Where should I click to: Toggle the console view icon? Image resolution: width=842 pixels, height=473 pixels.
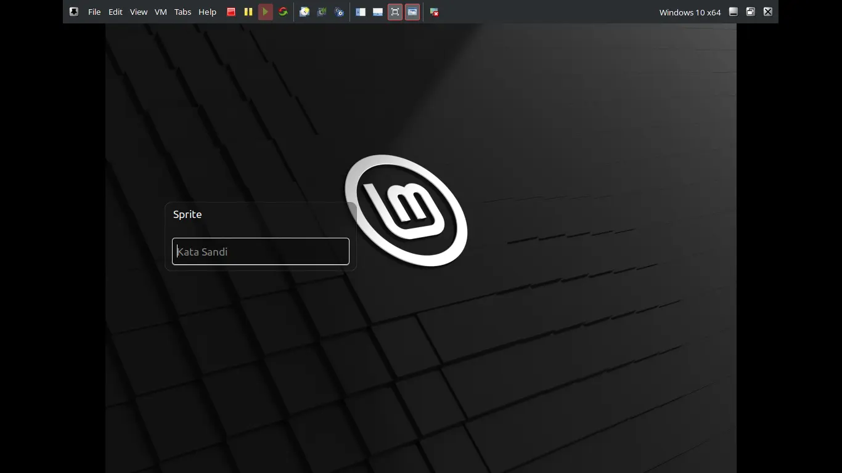[x=412, y=12]
